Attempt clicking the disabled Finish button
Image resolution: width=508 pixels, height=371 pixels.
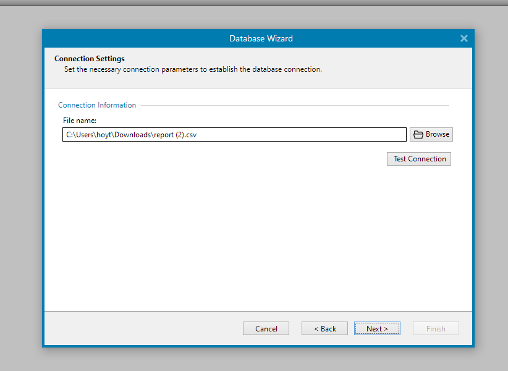(x=436, y=328)
